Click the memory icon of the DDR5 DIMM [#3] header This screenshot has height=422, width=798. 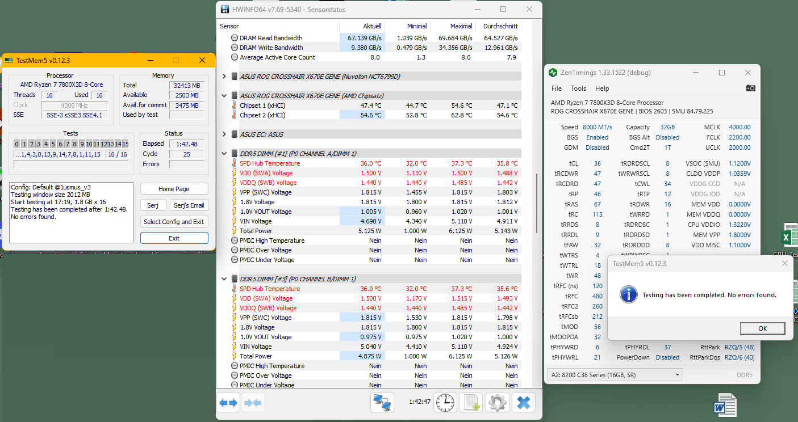tap(234, 279)
